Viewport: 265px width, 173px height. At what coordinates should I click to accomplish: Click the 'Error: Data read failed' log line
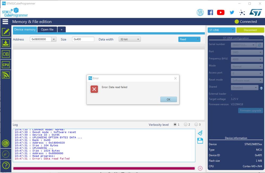click(x=42, y=159)
